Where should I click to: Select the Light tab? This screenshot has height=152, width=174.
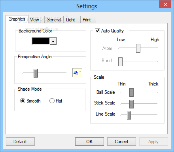point(70,20)
